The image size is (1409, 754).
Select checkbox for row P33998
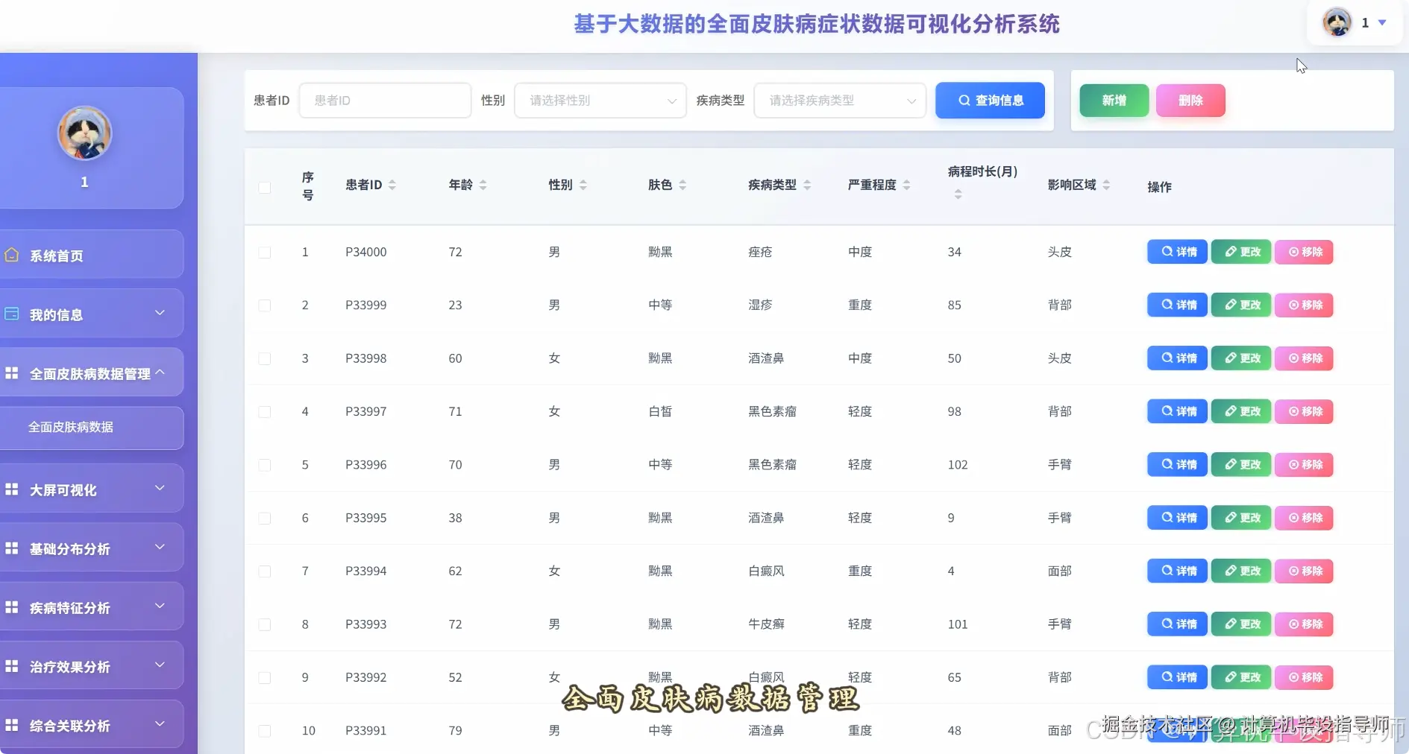pyautogui.click(x=264, y=359)
